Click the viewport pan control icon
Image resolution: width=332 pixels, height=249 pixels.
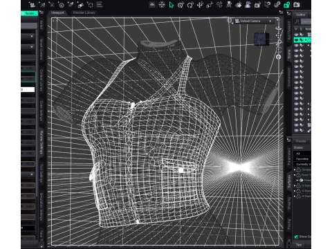pos(279,35)
